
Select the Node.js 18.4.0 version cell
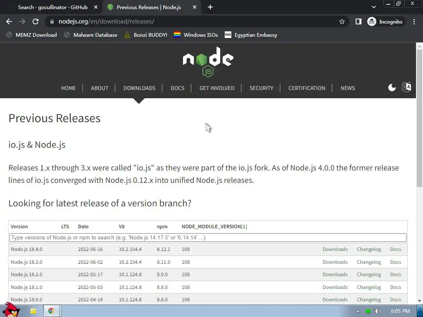26,249
